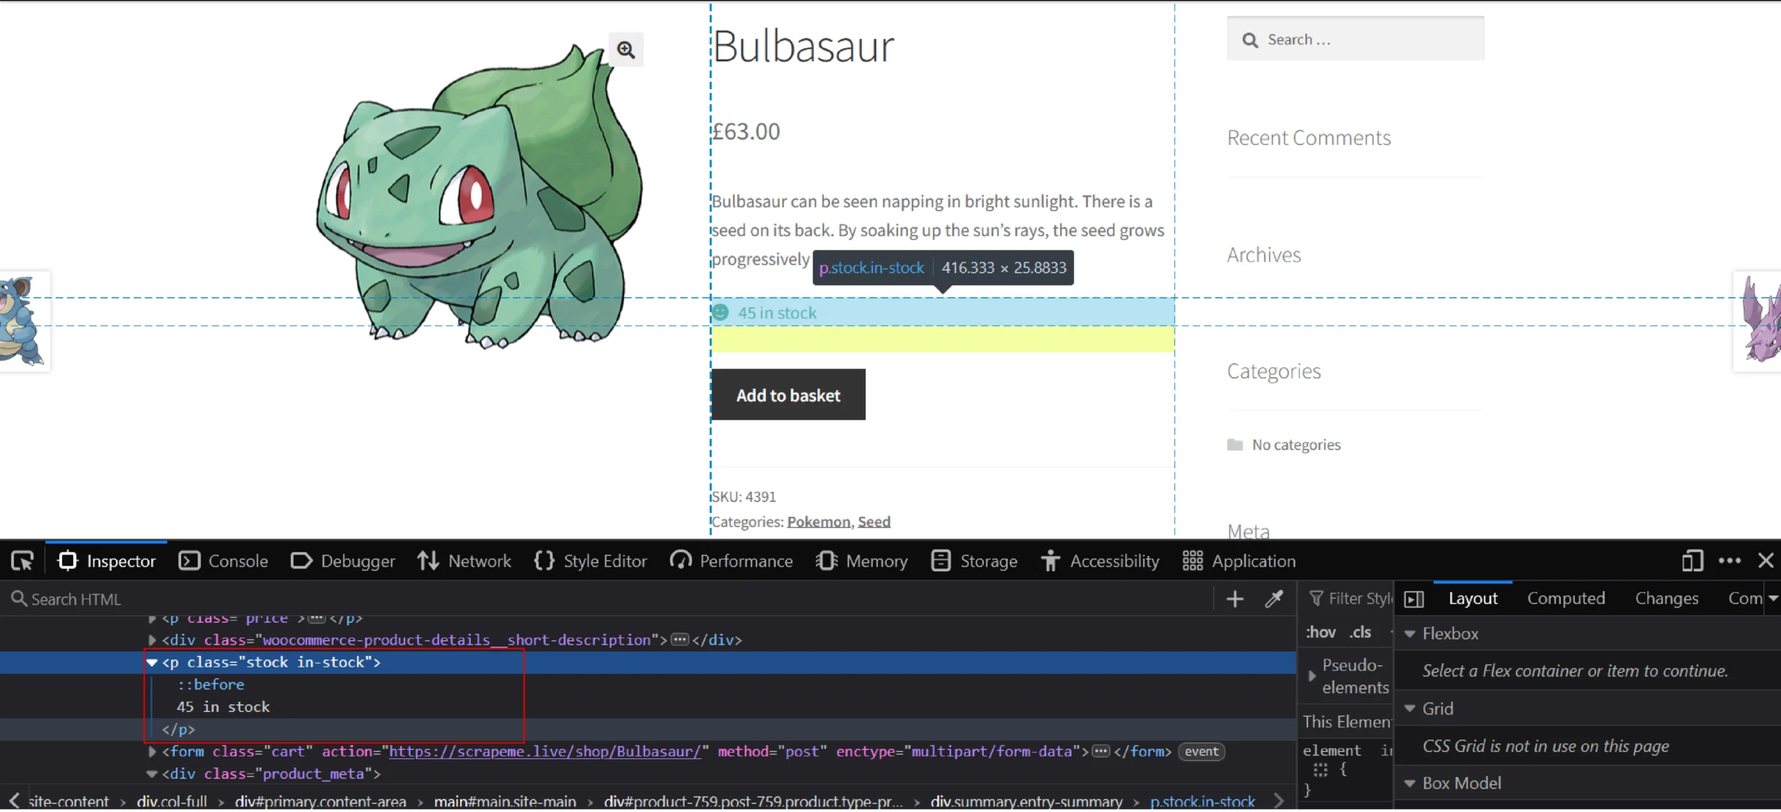Open the Application tab

[1240, 561]
